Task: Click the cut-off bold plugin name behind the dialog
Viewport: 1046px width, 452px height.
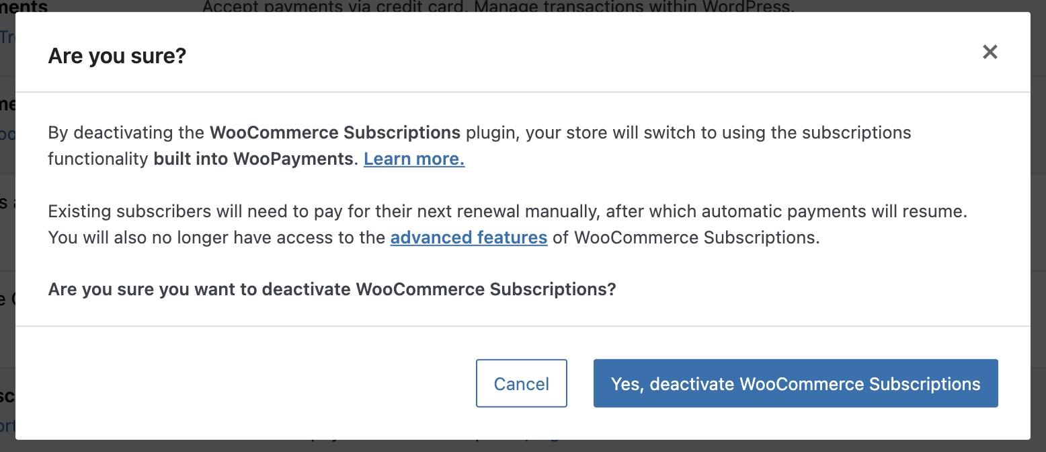Action: click(x=24, y=6)
